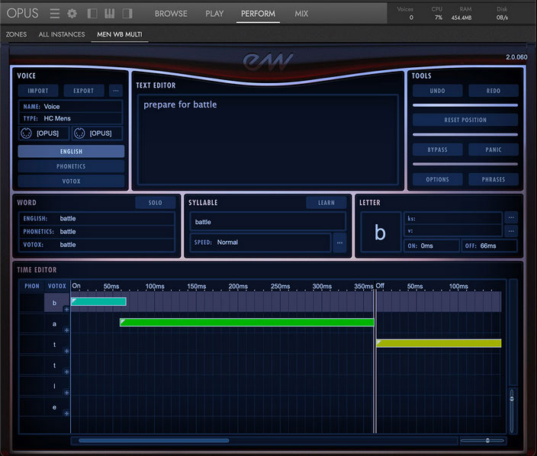Image resolution: width=537 pixels, height=456 pixels.
Task: Click RESET POSITION button
Action: (465, 120)
